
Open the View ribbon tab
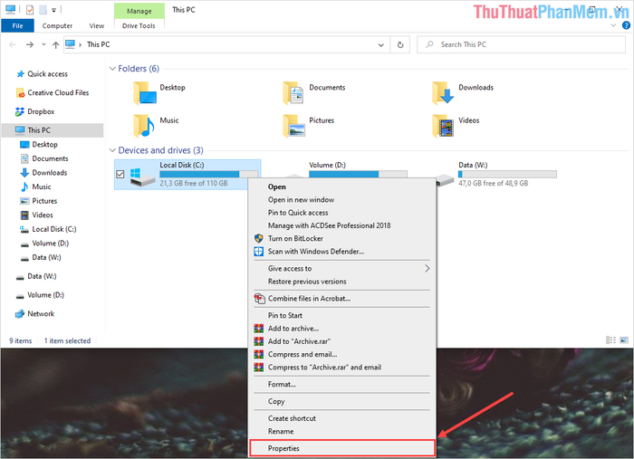click(x=97, y=25)
